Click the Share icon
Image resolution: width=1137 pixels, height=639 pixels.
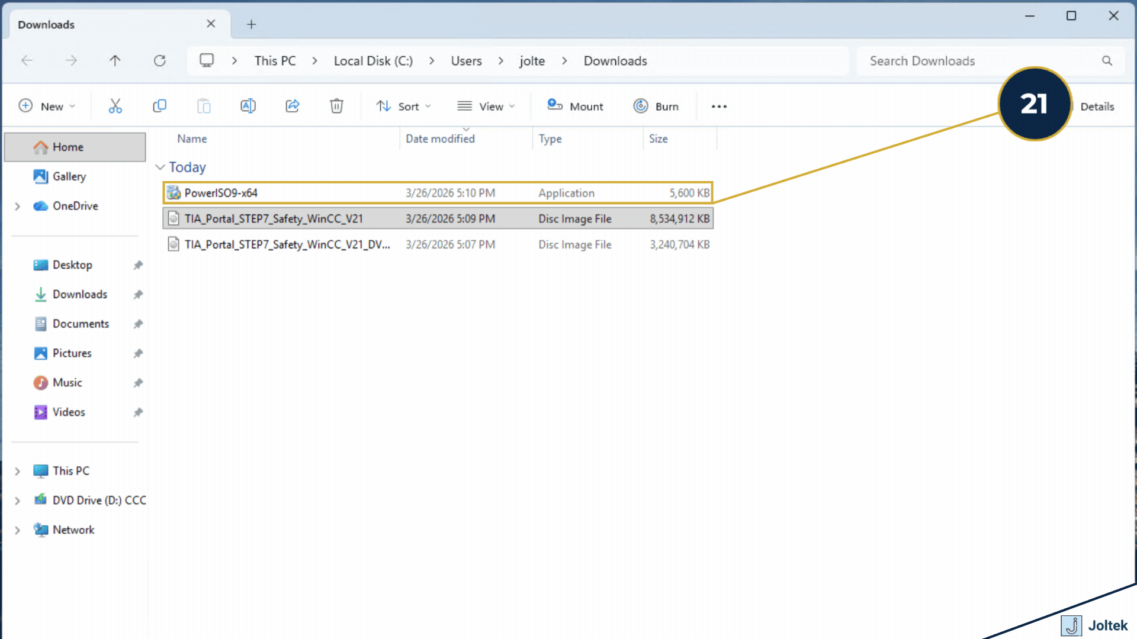292,106
